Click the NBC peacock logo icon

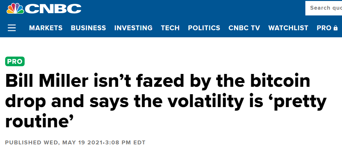[15, 8]
